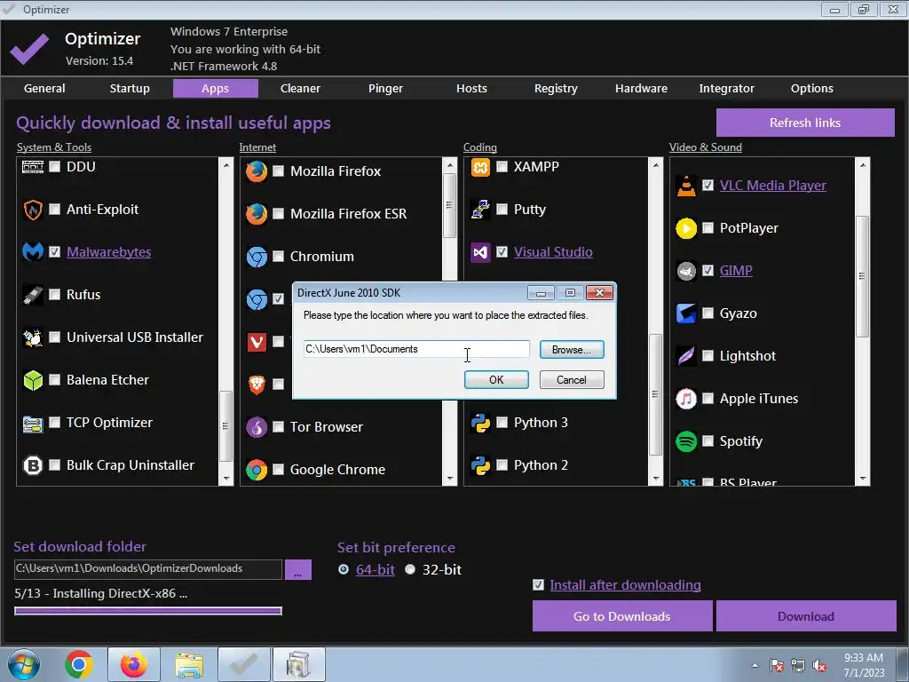Image resolution: width=909 pixels, height=682 pixels.
Task: Check the DDU checkbox
Action: (54, 167)
